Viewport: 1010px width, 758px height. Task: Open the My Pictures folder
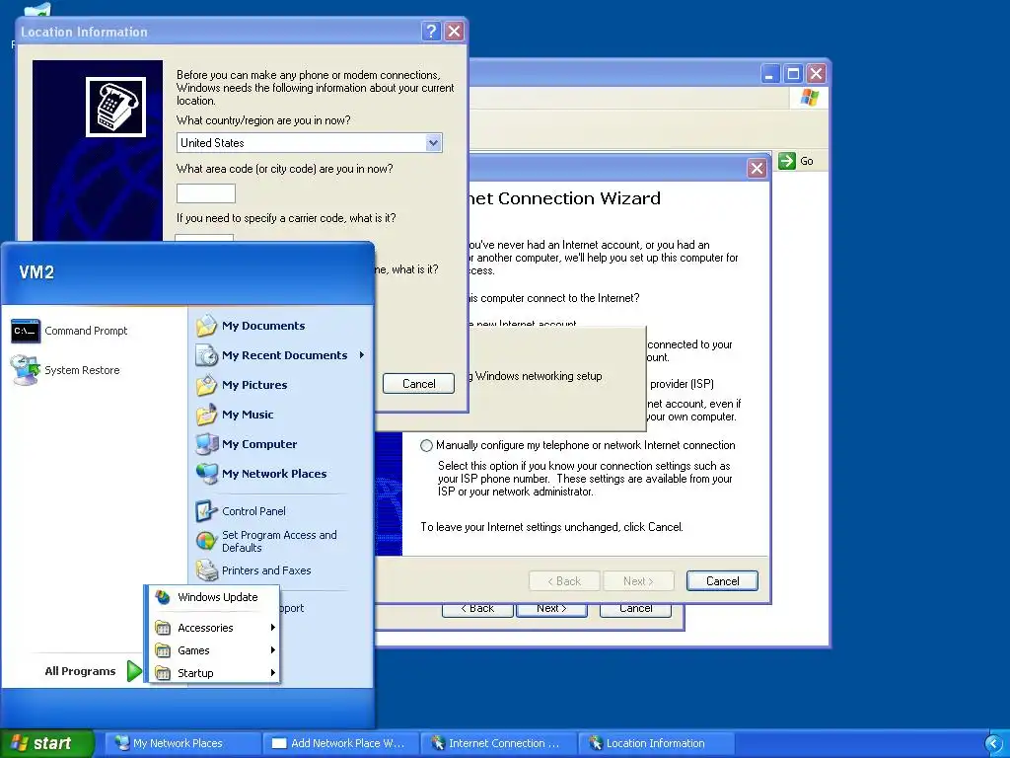(243, 385)
